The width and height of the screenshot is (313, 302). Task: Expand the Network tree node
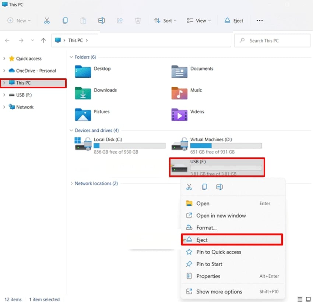(4, 107)
